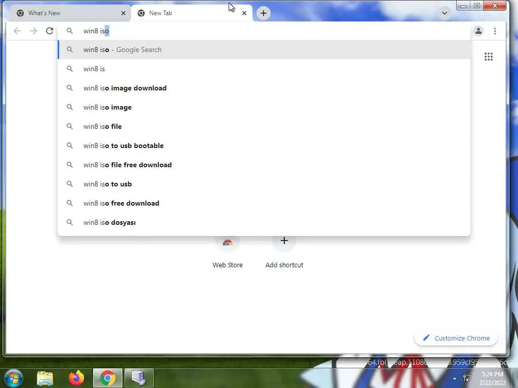Open the Windows Start orb

click(x=14, y=378)
